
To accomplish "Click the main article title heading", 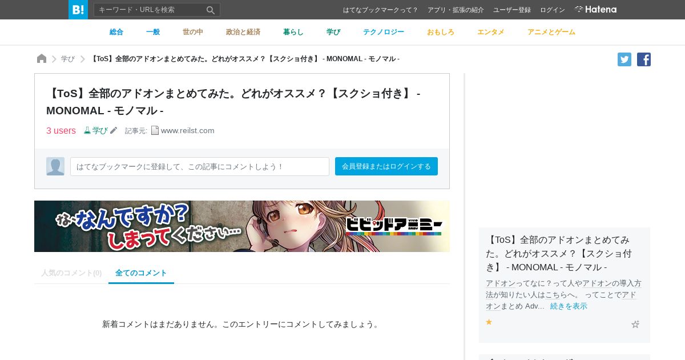I will (x=233, y=102).
